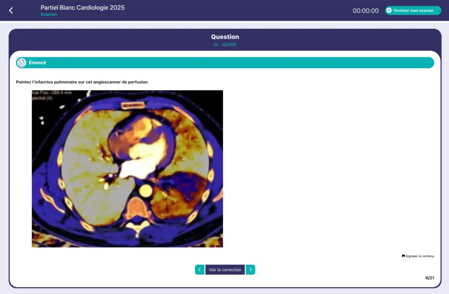Click the Examen label under the title
This screenshot has width=449, height=294.
click(x=49, y=14)
